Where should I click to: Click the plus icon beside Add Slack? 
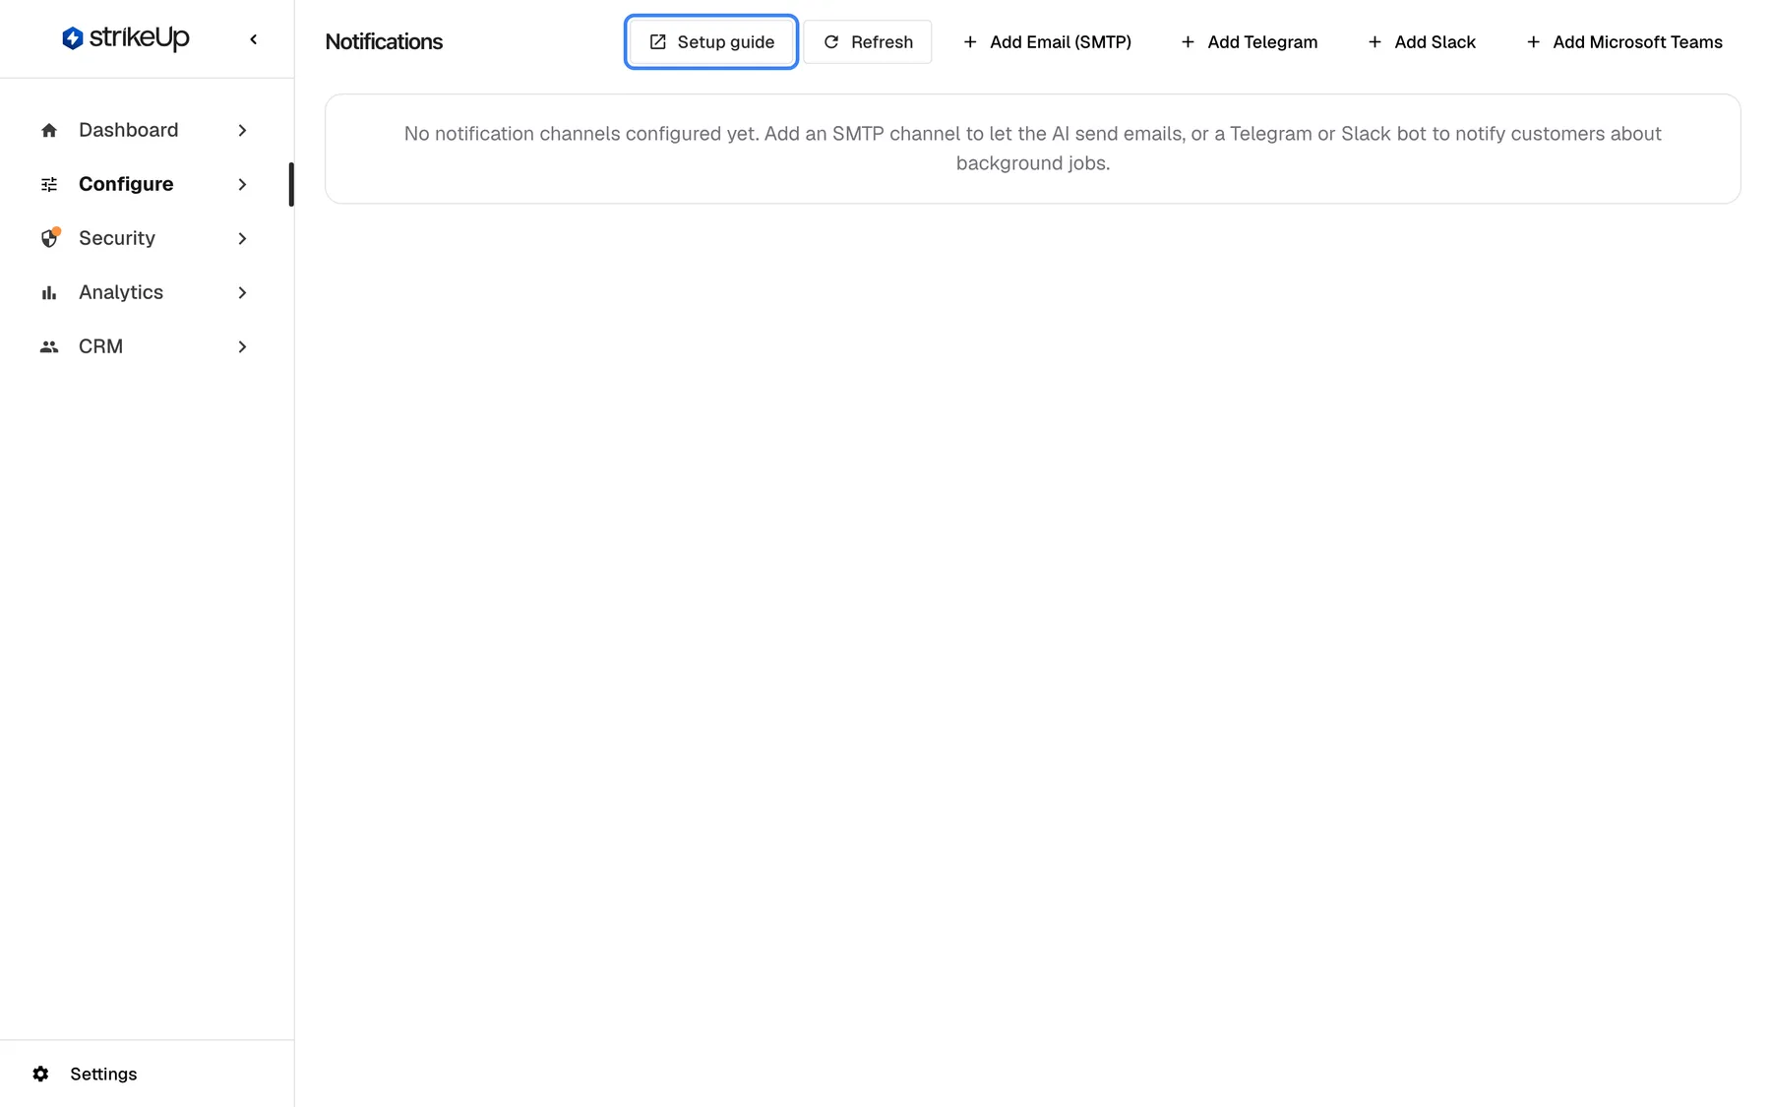click(x=1374, y=42)
